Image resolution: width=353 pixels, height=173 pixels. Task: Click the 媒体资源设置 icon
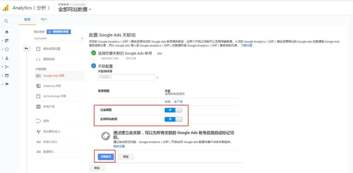[x=38, y=49]
